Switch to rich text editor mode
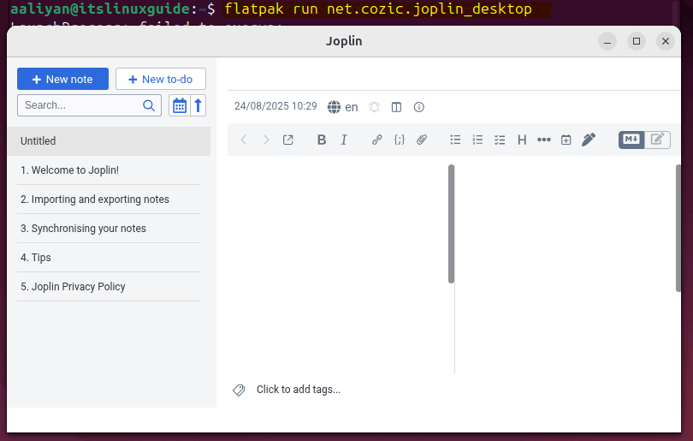Screen dimensions: 693x441 pyautogui.click(x=657, y=140)
